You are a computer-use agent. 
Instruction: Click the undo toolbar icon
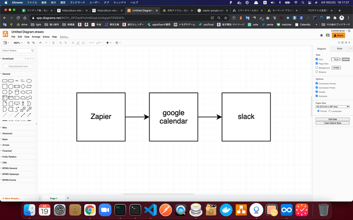pyautogui.click(x=40, y=43)
